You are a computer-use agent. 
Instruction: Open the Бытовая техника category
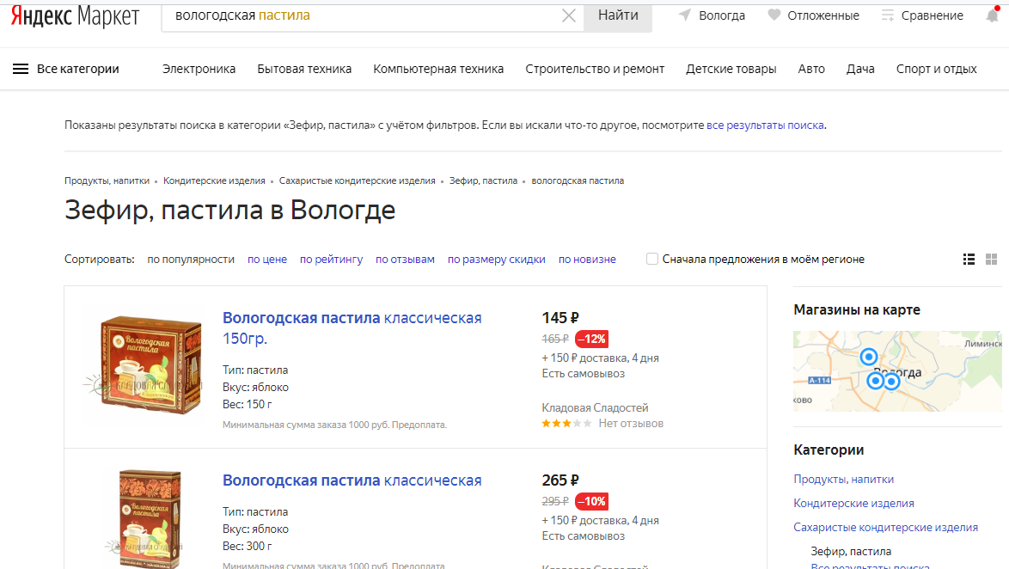(304, 69)
